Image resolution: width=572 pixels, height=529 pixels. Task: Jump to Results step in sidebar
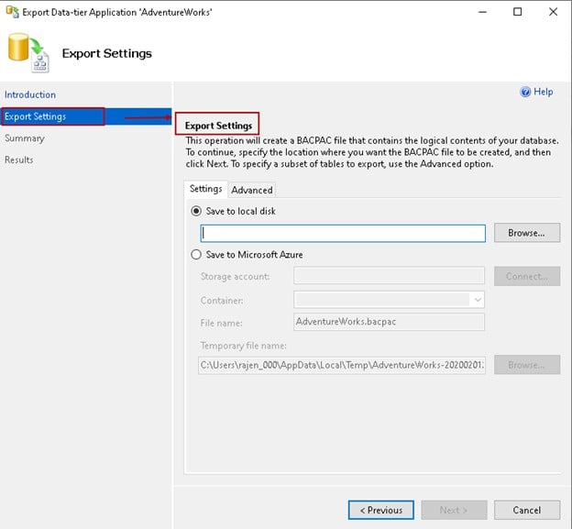coord(19,160)
